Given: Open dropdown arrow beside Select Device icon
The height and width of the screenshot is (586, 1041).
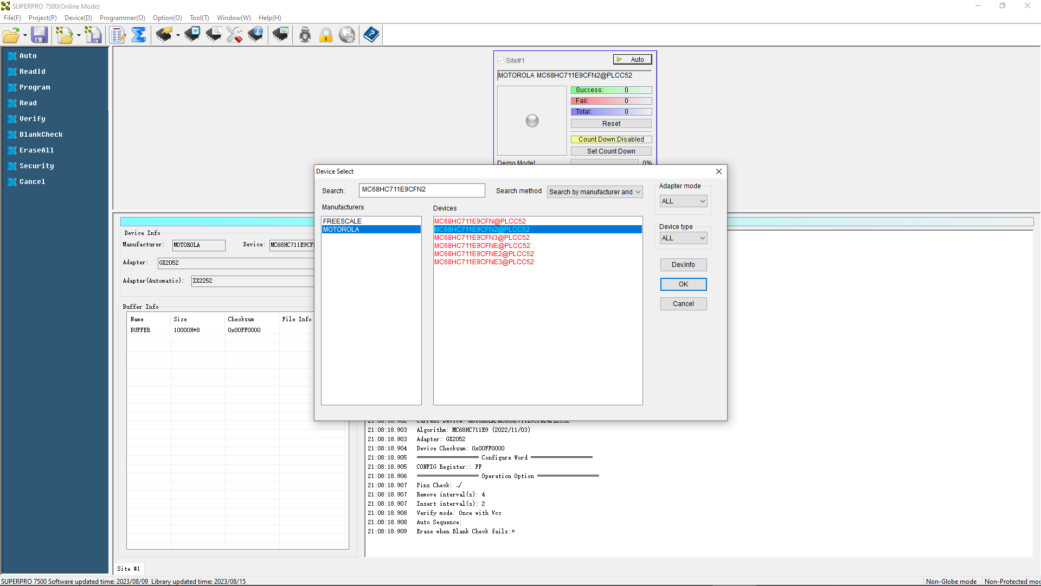Looking at the screenshot, I should 178,36.
